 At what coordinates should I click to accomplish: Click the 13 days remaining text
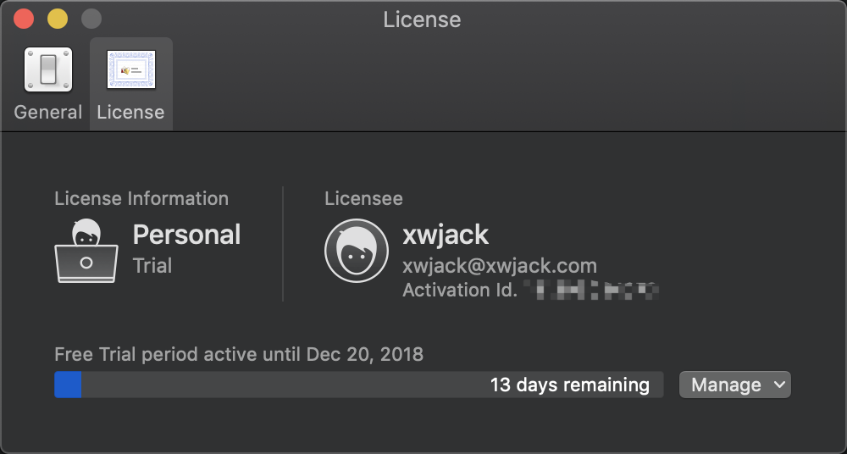[570, 385]
